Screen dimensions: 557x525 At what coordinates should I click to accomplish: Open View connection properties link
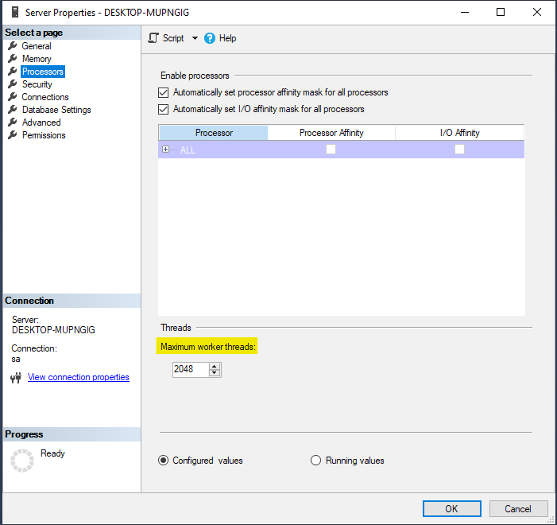[78, 377]
